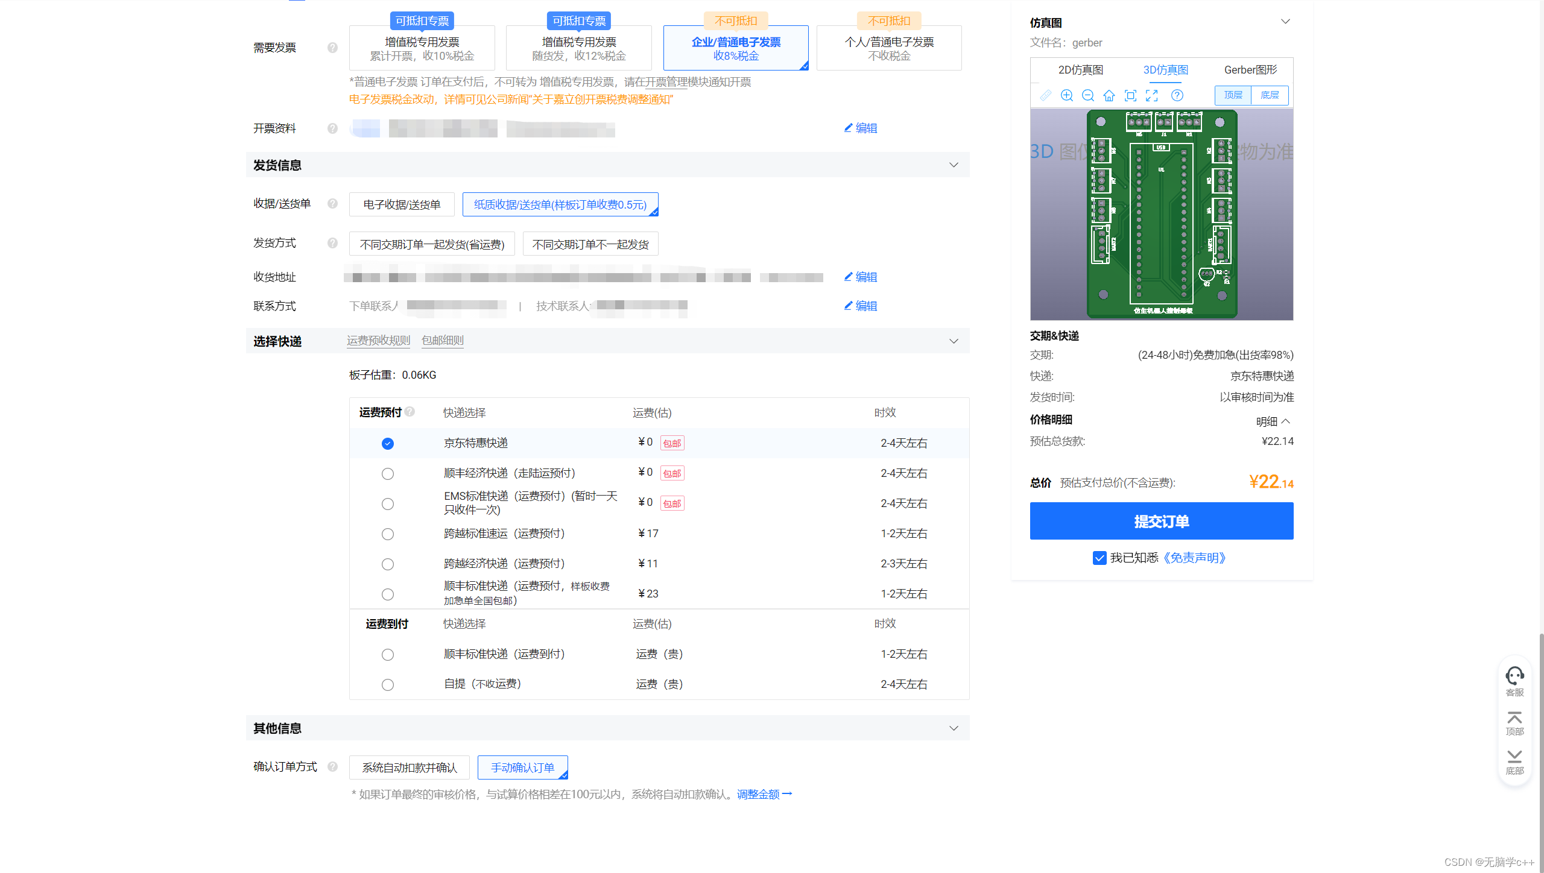The height and width of the screenshot is (873, 1544).
Task: Click help icon next to 确认订单方式
Action: [x=332, y=767]
